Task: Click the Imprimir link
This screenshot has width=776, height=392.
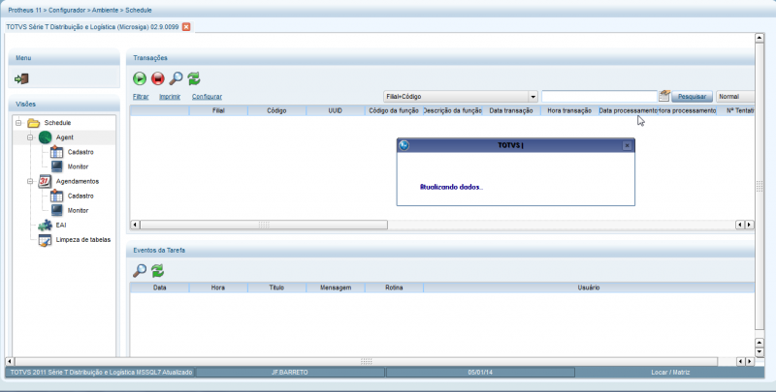Action: click(x=170, y=96)
